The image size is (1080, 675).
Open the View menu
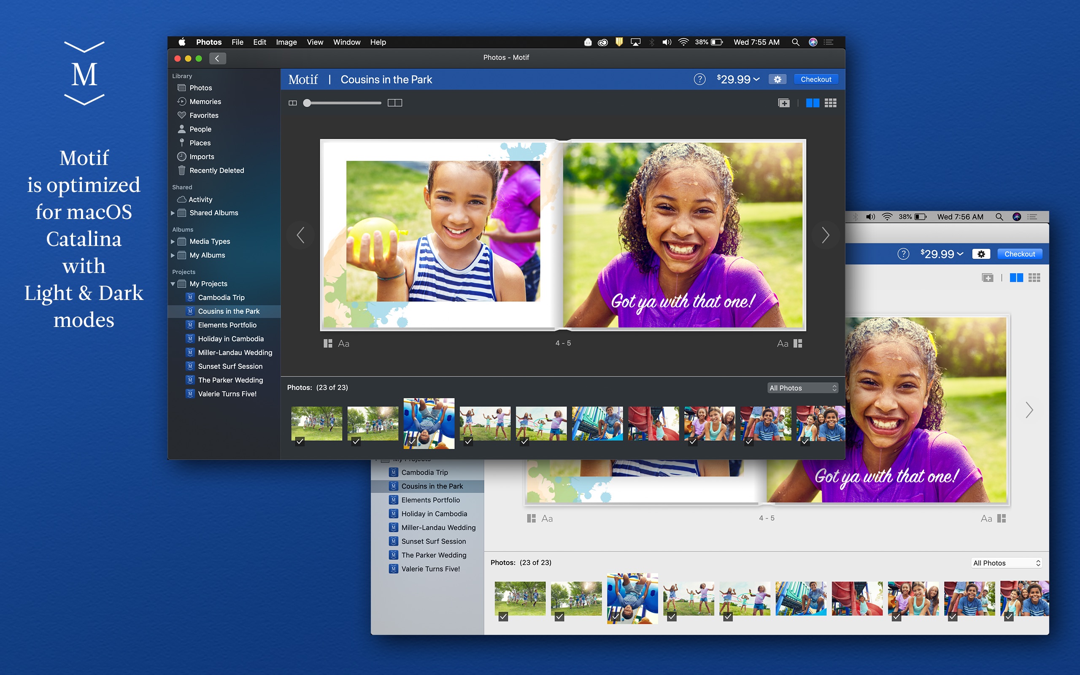(x=315, y=42)
